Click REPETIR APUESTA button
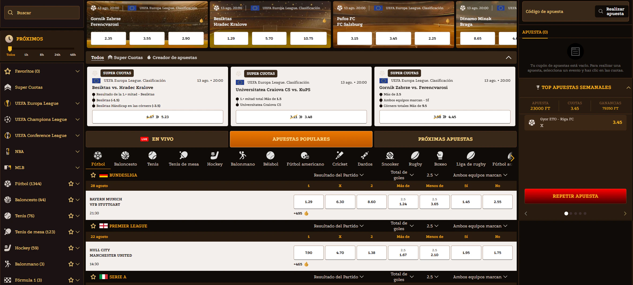The height and width of the screenshot is (285, 633). 575,196
